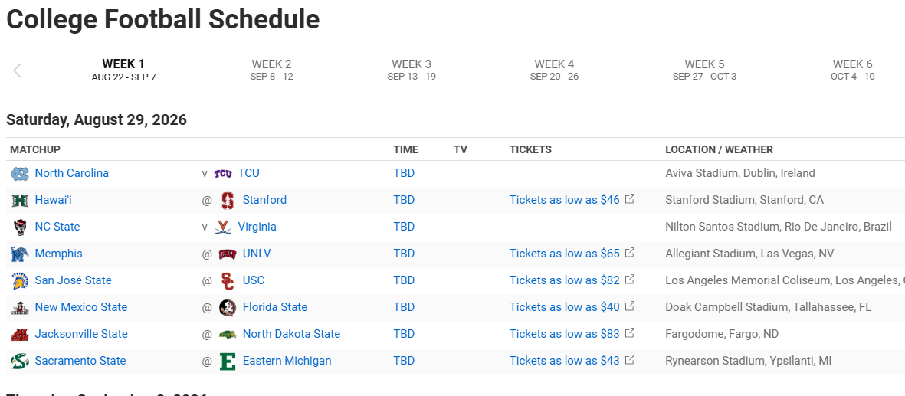Screen dimensions: 905x396
Task: Click the Hawai'i team logo
Action: pos(19,201)
